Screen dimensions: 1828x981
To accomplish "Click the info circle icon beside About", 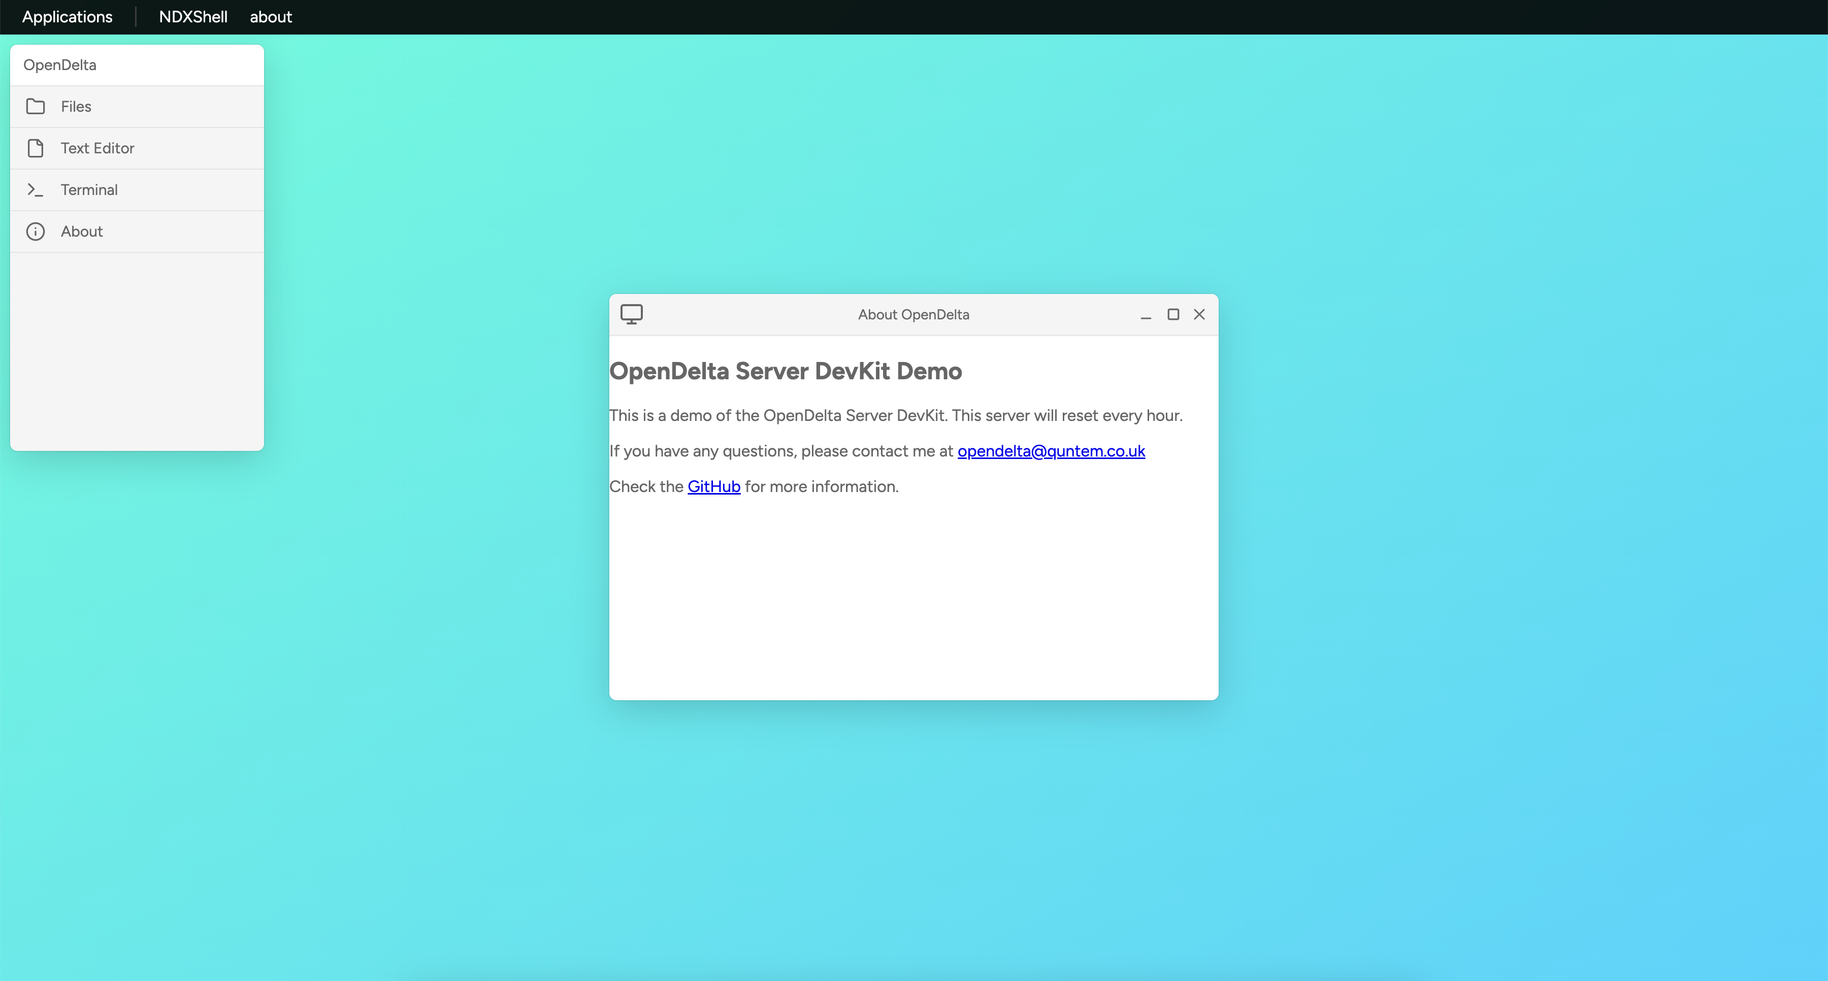I will point(36,232).
